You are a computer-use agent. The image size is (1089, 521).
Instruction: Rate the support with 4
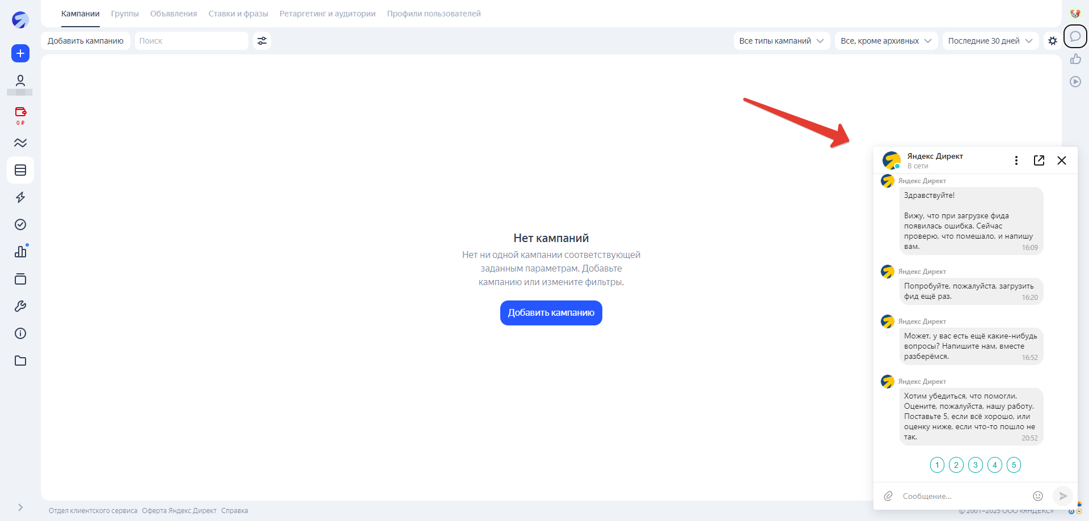pos(995,465)
